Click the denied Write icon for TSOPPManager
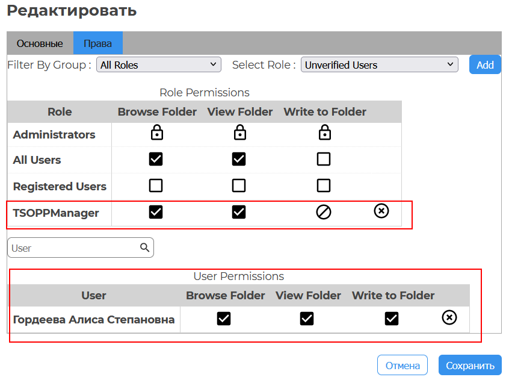This screenshot has height=380, width=509. click(324, 212)
